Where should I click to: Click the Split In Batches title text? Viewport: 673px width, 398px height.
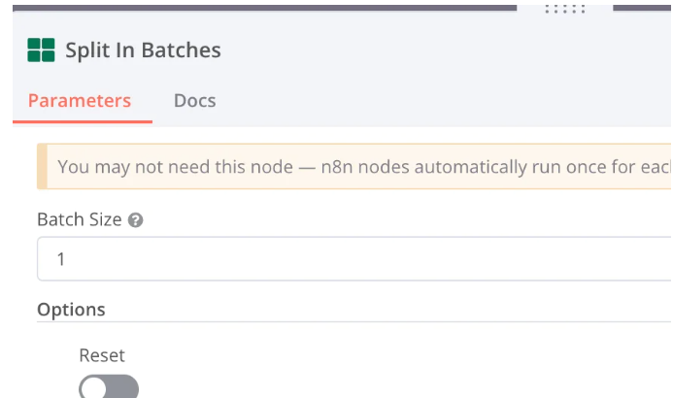[x=143, y=50]
